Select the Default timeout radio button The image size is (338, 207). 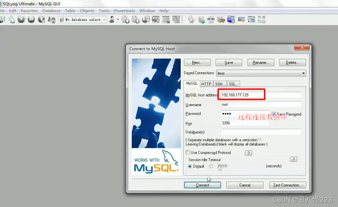point(190,166)
